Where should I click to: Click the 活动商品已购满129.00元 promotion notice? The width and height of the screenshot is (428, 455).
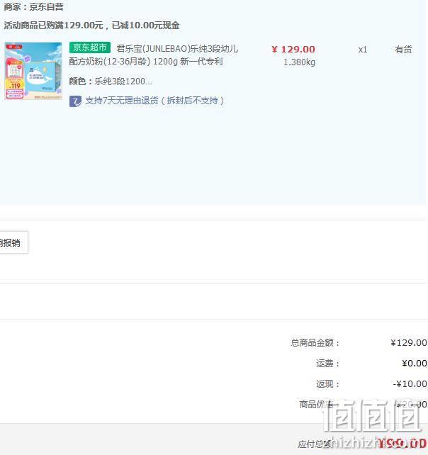click(x=91, y=26)
